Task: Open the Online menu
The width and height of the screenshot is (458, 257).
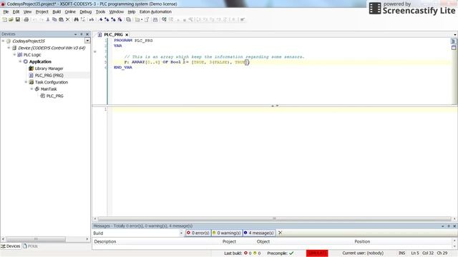Action: 70,11
